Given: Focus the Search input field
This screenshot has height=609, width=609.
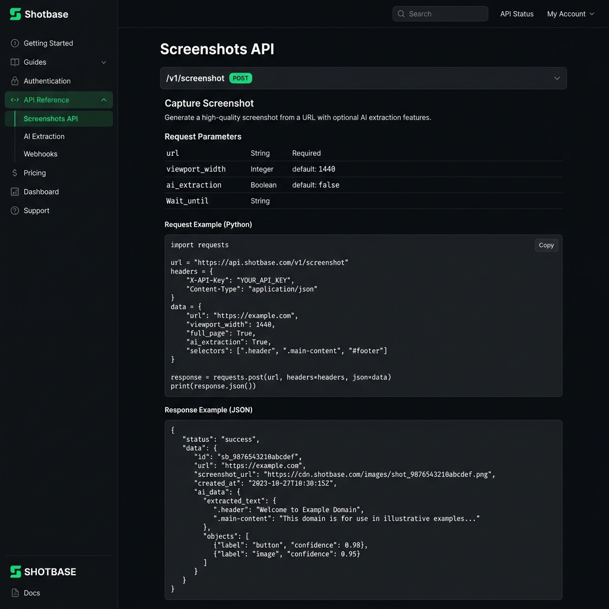Looking at the screenshot, I should point(440,14).
